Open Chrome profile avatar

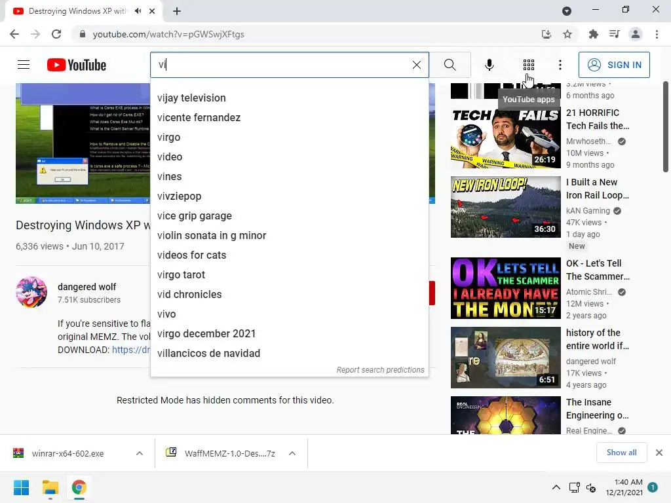[x=636, y=34]
